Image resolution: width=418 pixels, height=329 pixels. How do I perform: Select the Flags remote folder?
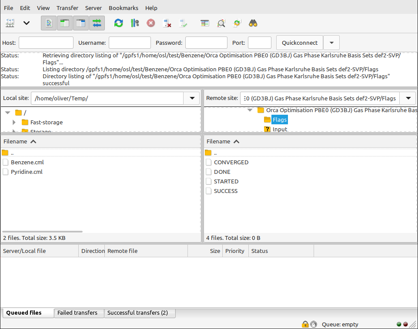[279, 120]
